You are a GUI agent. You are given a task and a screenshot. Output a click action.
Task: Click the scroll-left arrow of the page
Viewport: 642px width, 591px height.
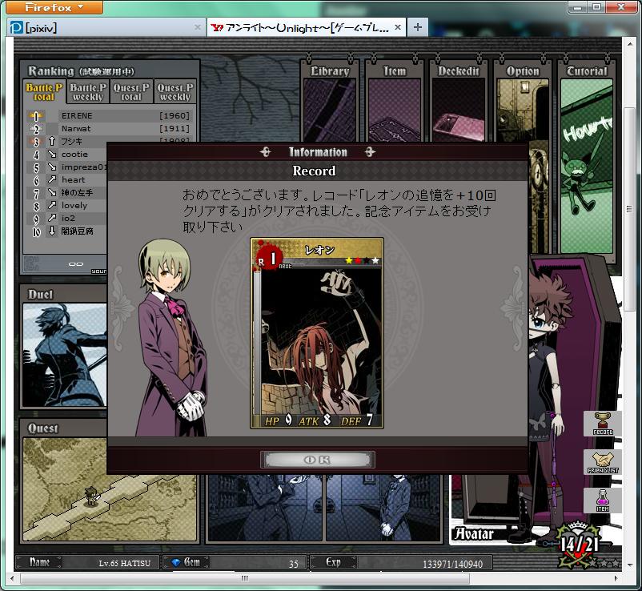(12, 578)
